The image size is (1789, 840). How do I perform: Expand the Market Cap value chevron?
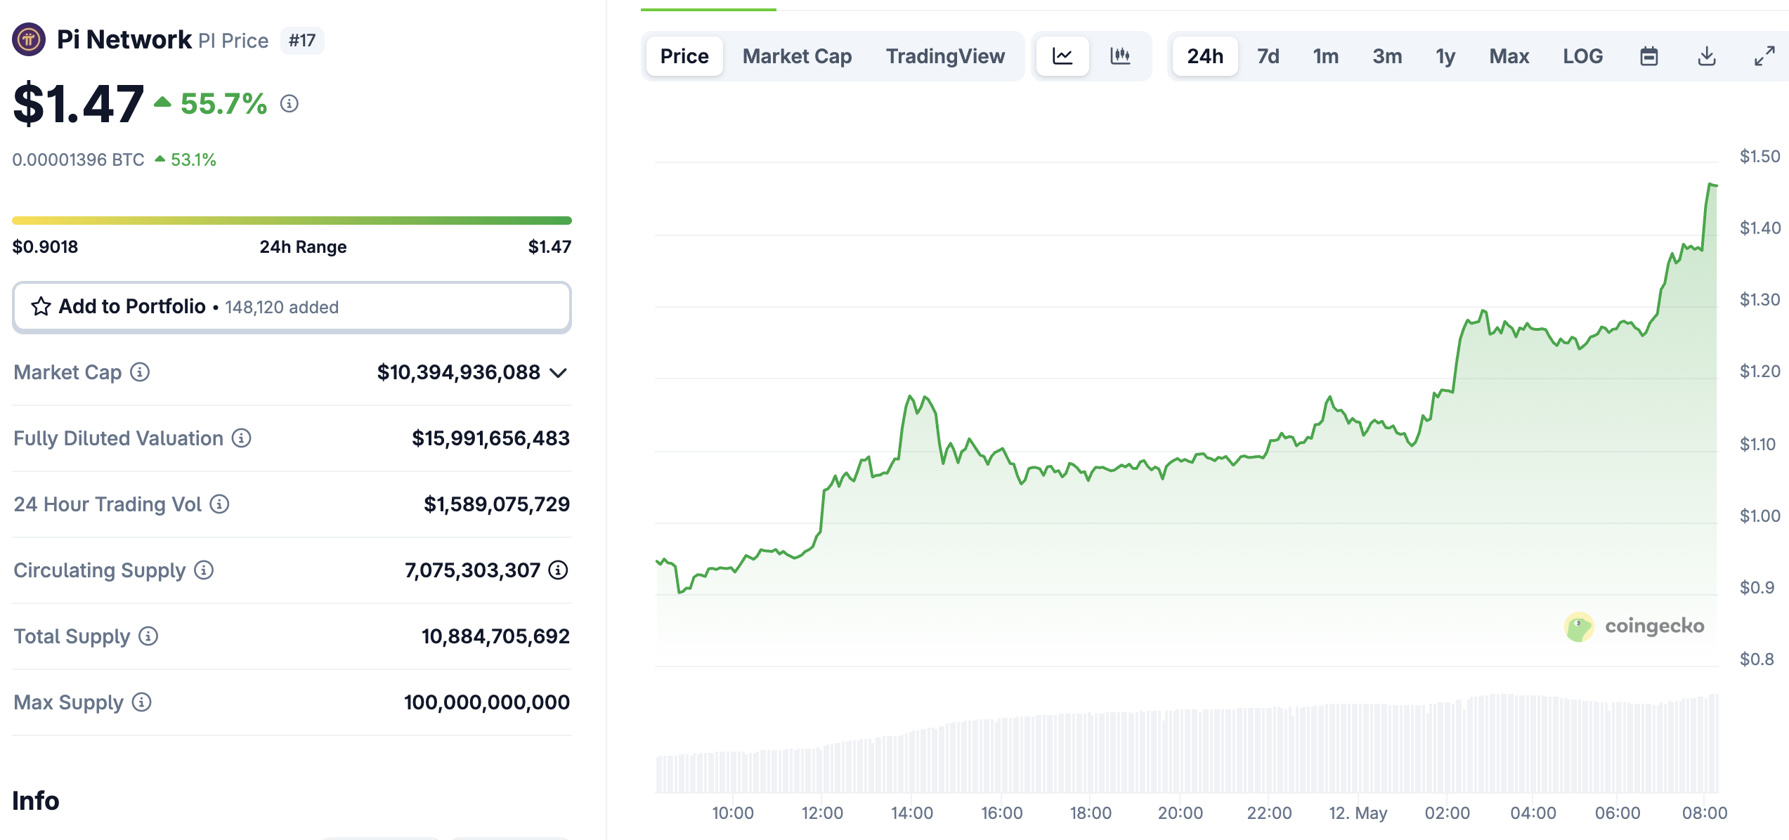pos(559,373)
